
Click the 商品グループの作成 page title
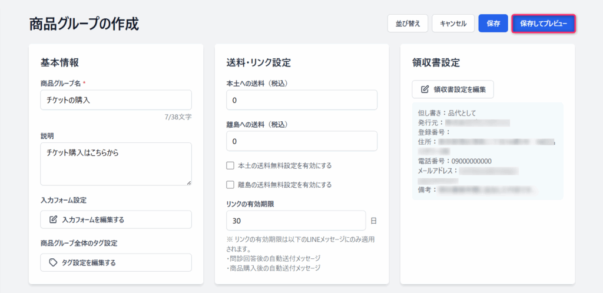pos(84,24)
